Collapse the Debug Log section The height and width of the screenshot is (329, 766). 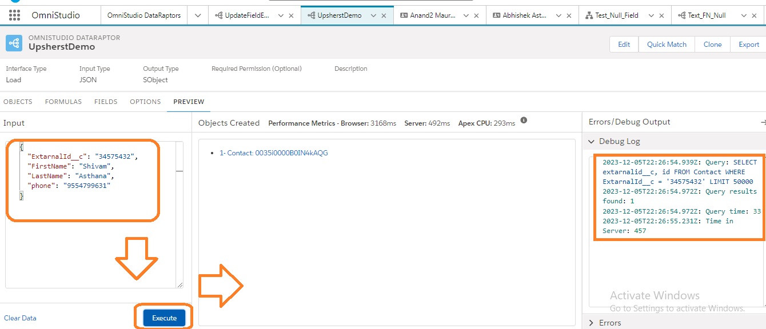[x=591, y=141]
